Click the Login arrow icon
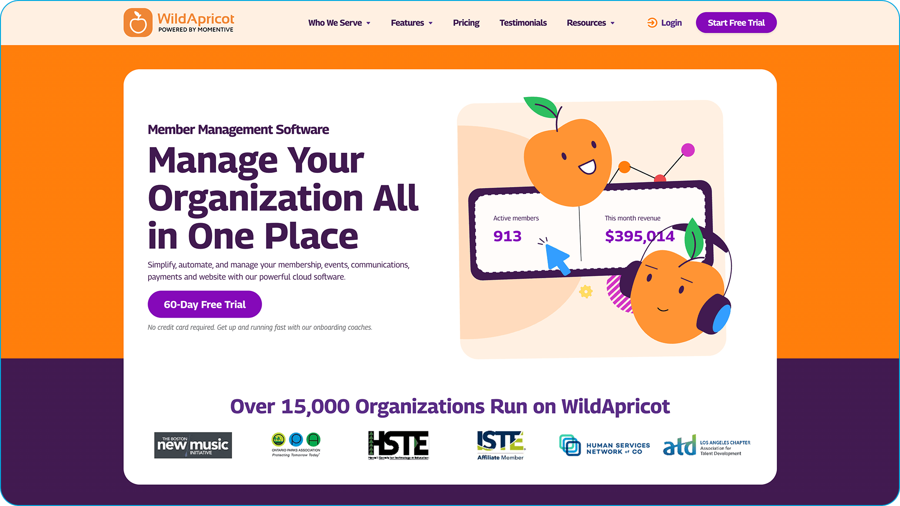 (x=652, y=22)
